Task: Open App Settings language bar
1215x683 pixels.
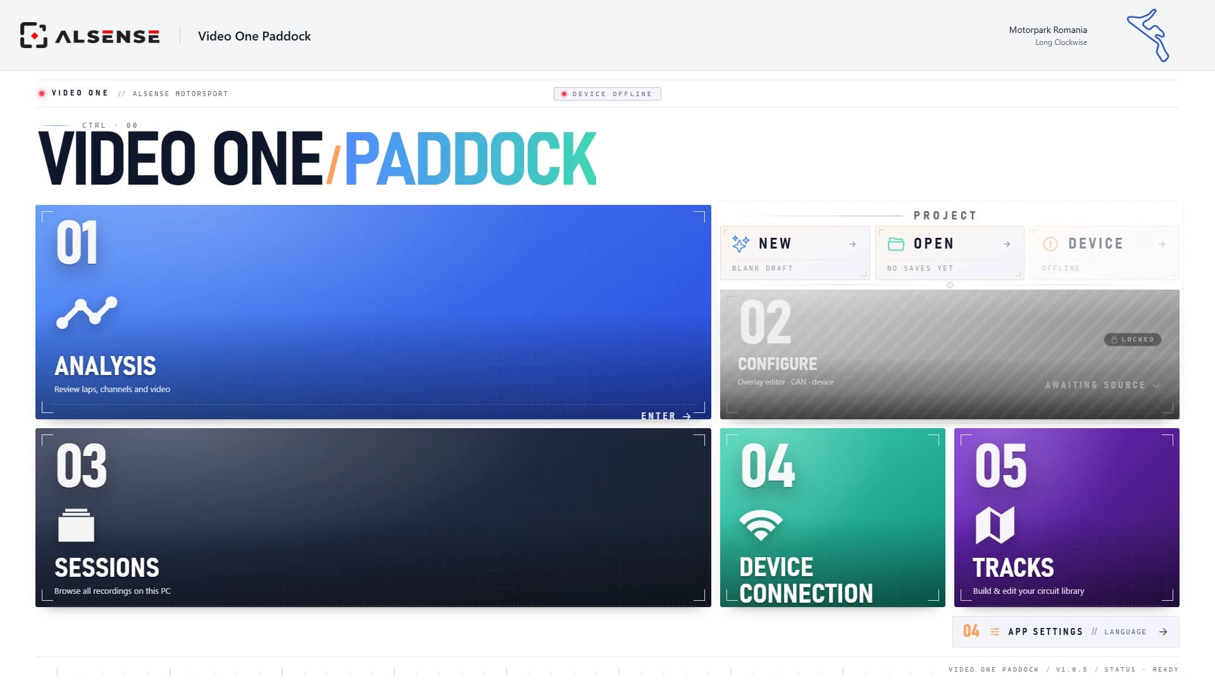Action: [1066, 632]
